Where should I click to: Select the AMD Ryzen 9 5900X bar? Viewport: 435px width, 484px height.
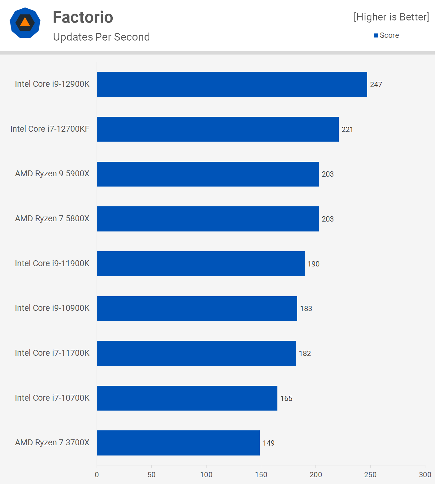coord(208,174)
